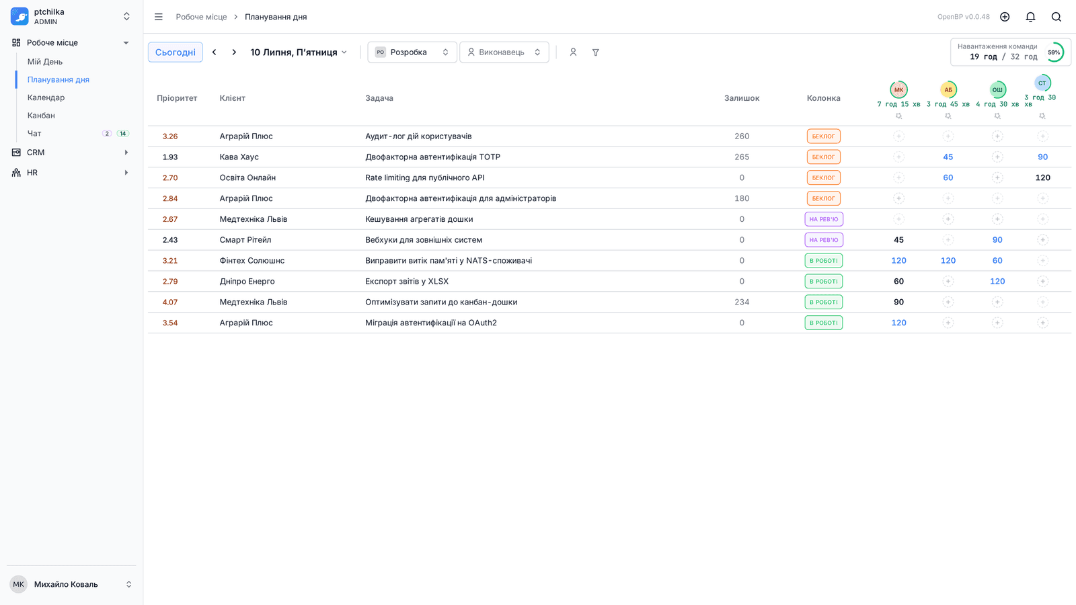Expand the CRM sidebar section
Screen dimensions: 1076x605
(71, 153)
